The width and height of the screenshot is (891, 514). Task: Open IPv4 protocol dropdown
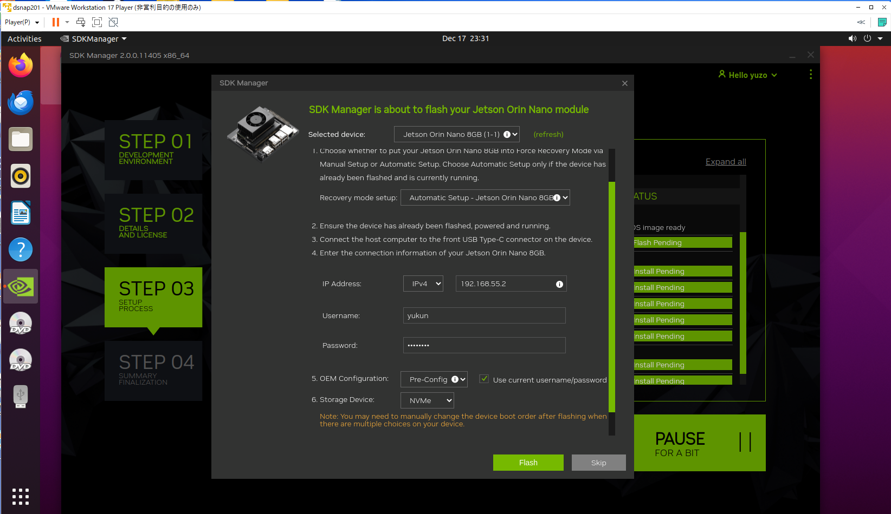click(x=423, y=284)
